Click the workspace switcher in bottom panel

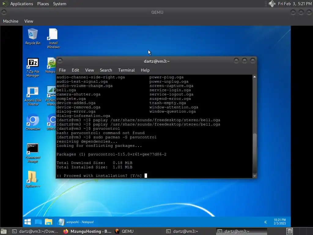click(x=290, y=231)
